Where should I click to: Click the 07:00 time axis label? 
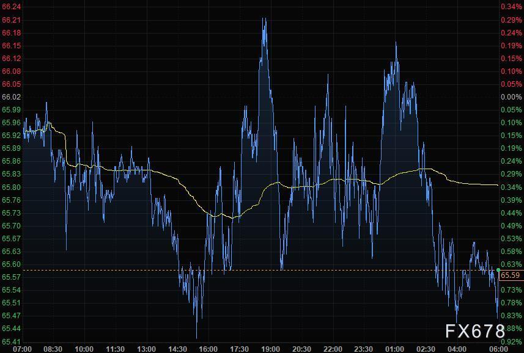pos(23,349)
